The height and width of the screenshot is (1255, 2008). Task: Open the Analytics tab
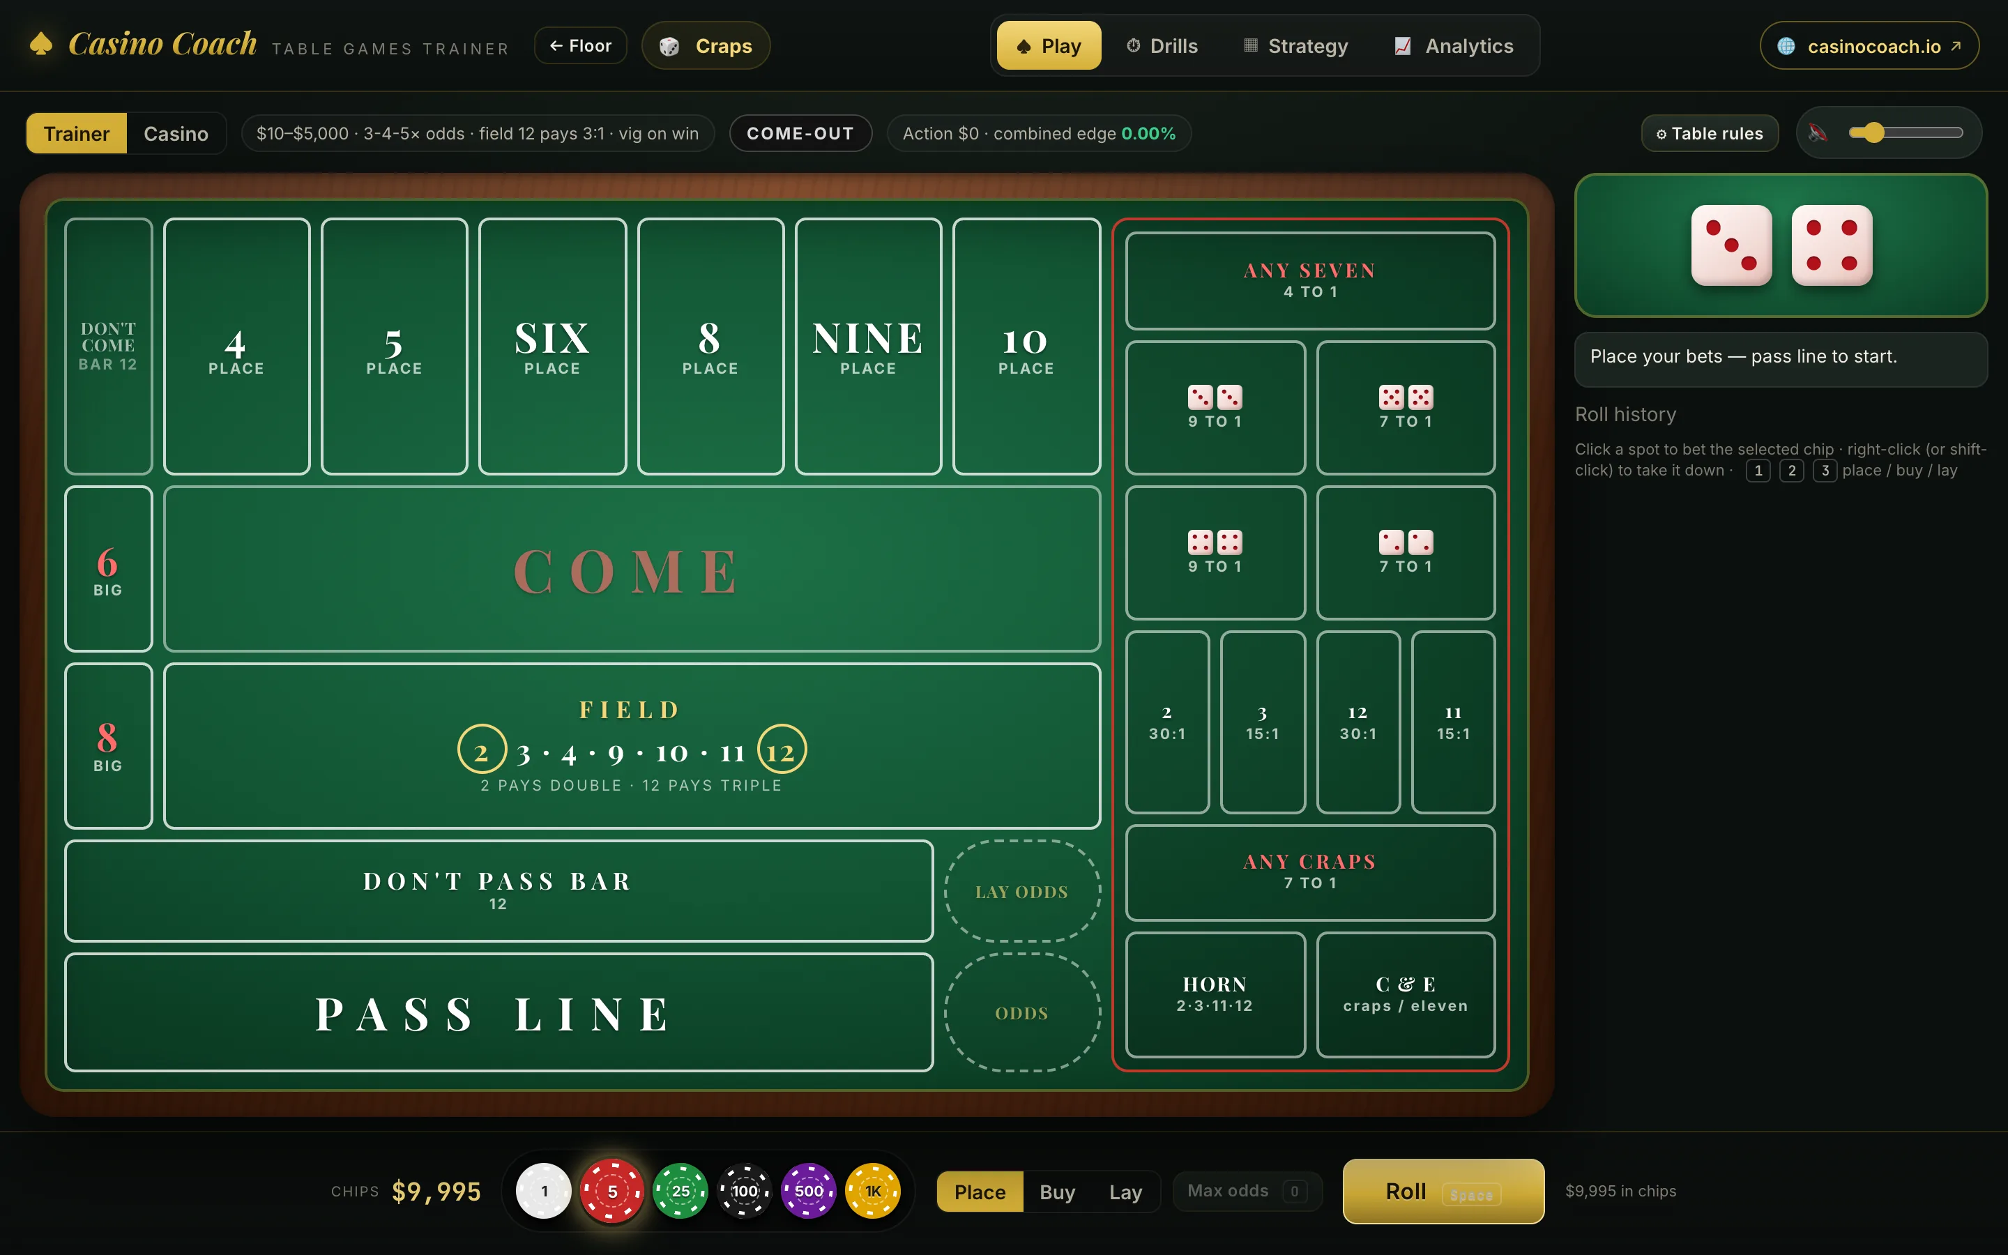(x=1454, y=45)
